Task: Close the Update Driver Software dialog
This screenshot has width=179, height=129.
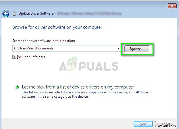Action: point(172,6)
